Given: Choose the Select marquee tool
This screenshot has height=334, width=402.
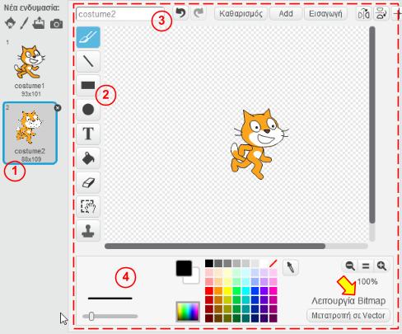Looking at the screenshot, I should (x=88, y=206).
